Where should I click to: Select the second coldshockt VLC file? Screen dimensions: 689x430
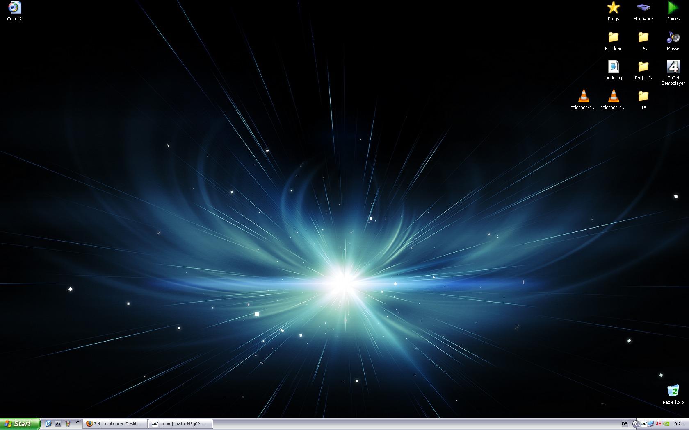click(613, 100)
